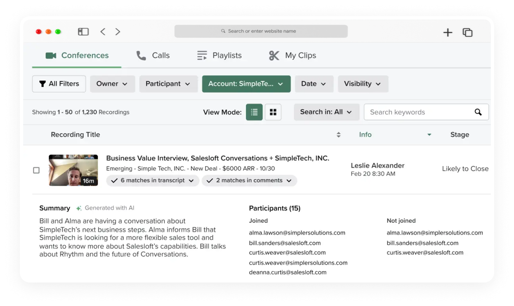Go back with the left arrow

coord(103,32)
